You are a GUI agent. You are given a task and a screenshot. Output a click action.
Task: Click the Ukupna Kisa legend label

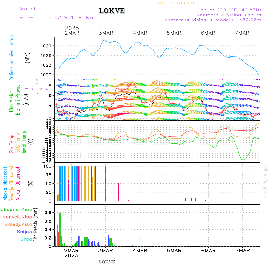click(x=16, y=210)
